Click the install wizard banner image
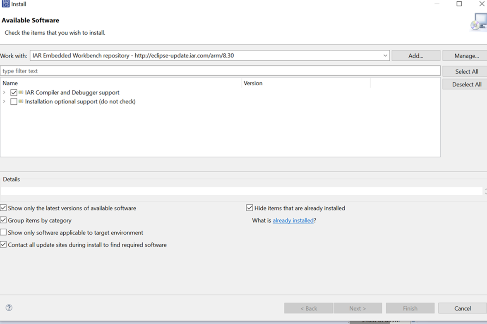 click(478, 22)
